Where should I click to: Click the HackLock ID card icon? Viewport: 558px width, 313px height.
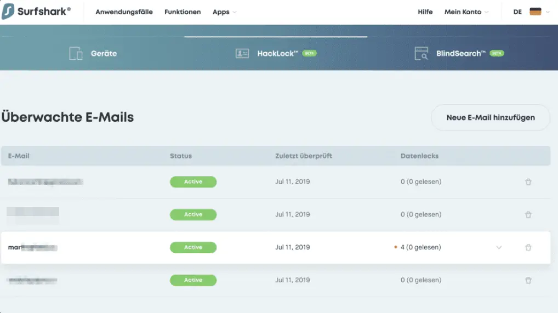click(242, 53)
